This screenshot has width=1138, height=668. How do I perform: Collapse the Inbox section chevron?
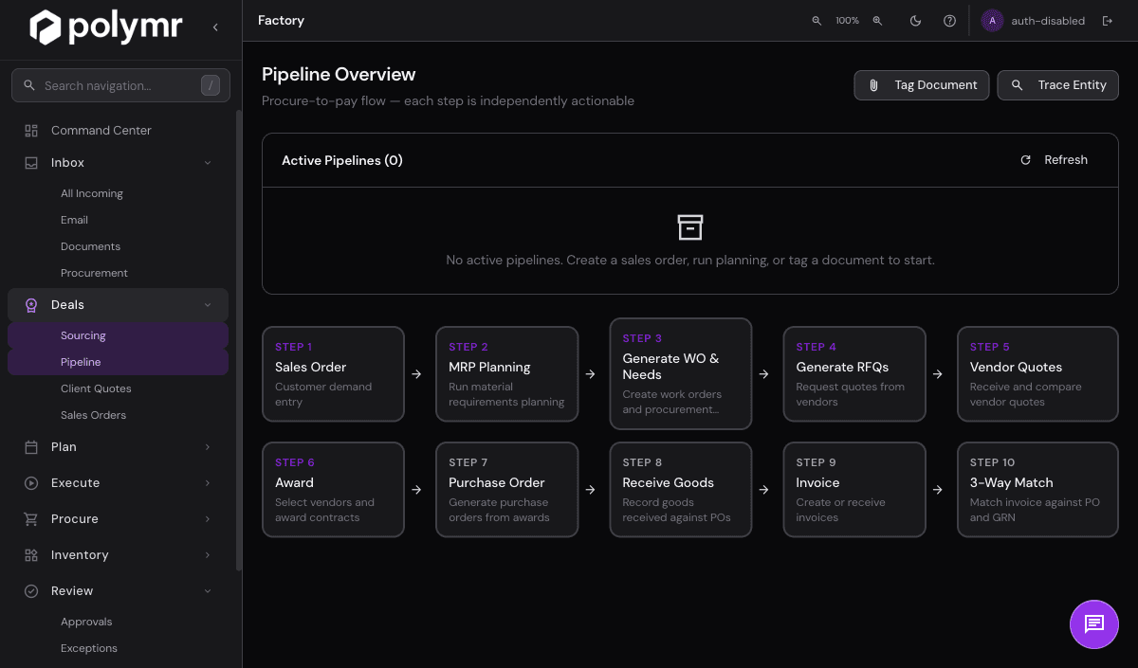coord(208,163)
